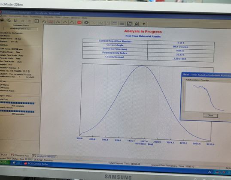The height and width of the screenshot is (180, 231).
Task: Click the SOP toolbar icon
Action: (x=65, y=22)
